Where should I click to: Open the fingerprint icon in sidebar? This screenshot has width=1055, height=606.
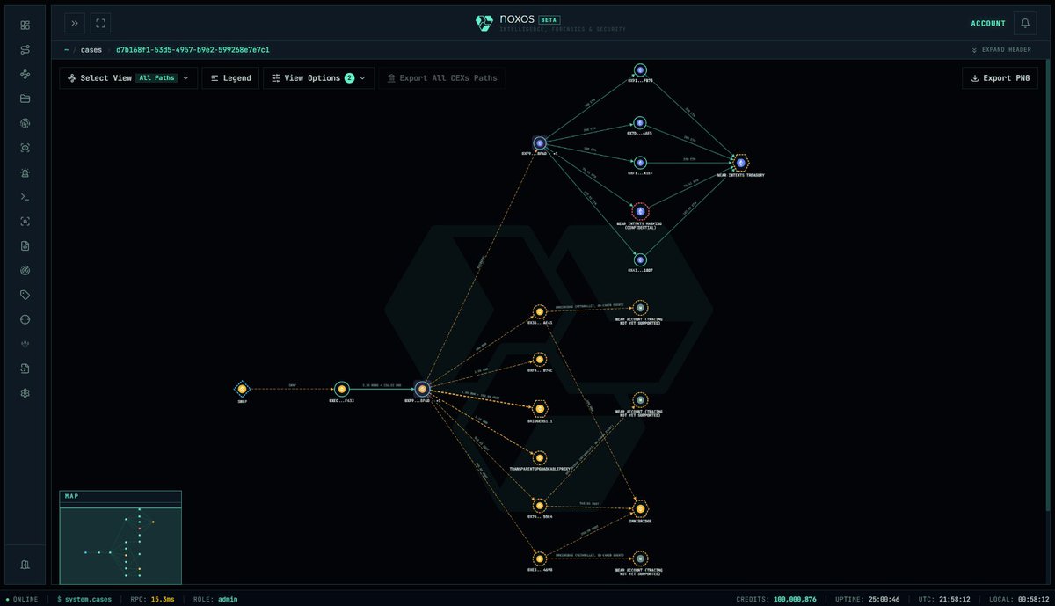coord(25,123)
